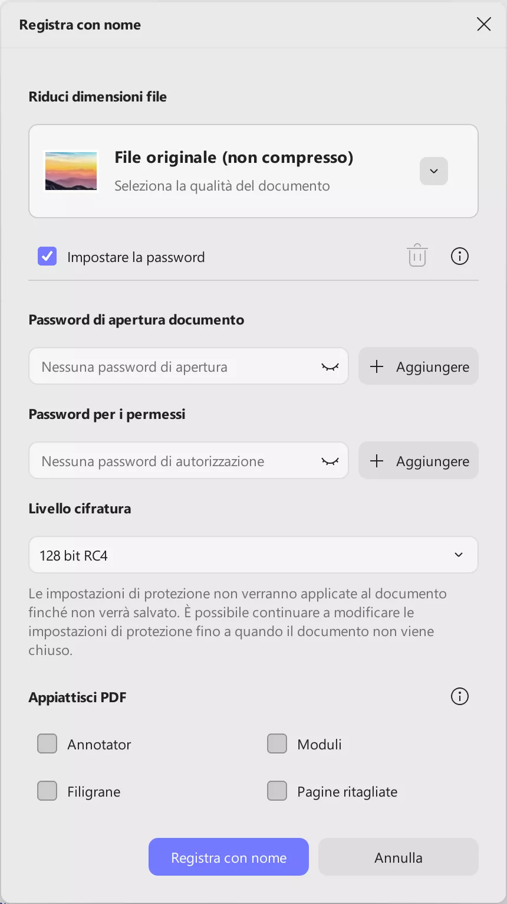Expand the document quality selection dropdown
This screenshot has height=904, width=507.
(433, 171)
